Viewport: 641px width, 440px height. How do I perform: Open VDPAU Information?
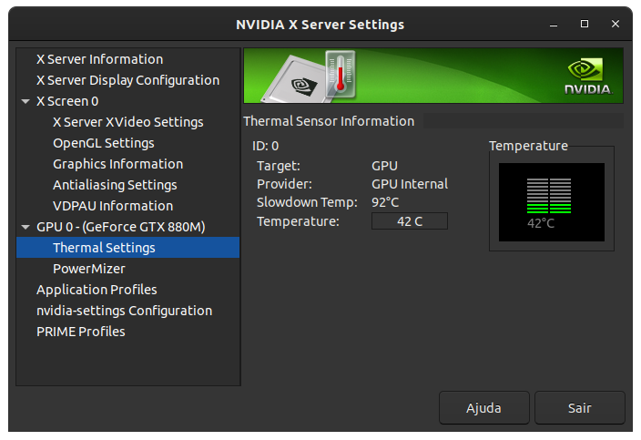coord(113,206)
